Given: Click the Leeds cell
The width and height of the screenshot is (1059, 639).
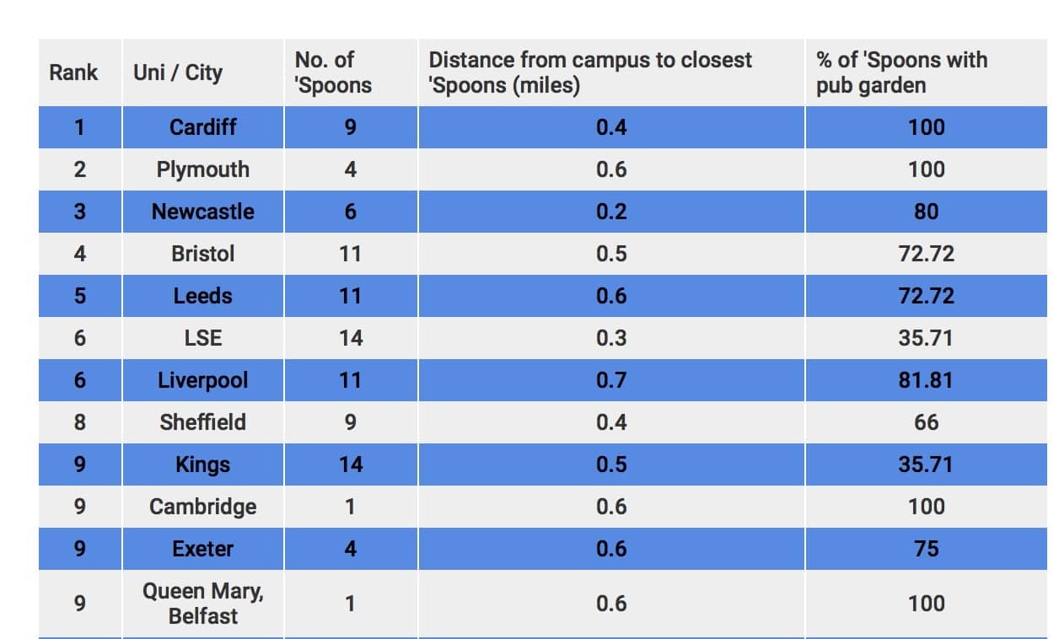Looking at the screenshot, I should point(202,296).
